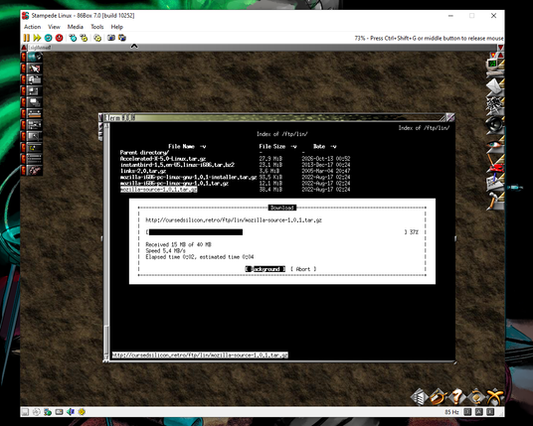Click the hard disk icon in status bar

pyautogui.click(x=59, y=412)
